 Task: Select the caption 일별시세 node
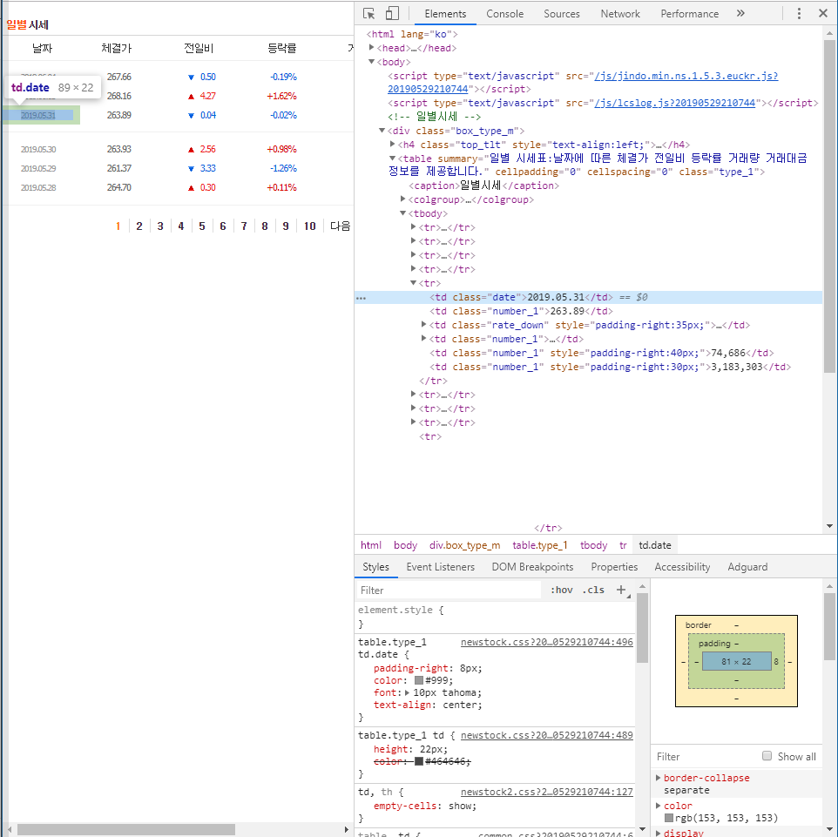[x=483, y=186]
